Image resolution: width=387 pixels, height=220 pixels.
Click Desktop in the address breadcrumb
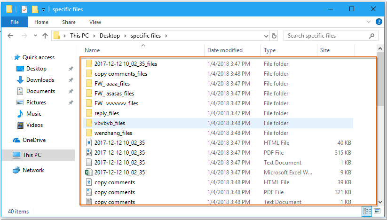(x=110, y=36)
